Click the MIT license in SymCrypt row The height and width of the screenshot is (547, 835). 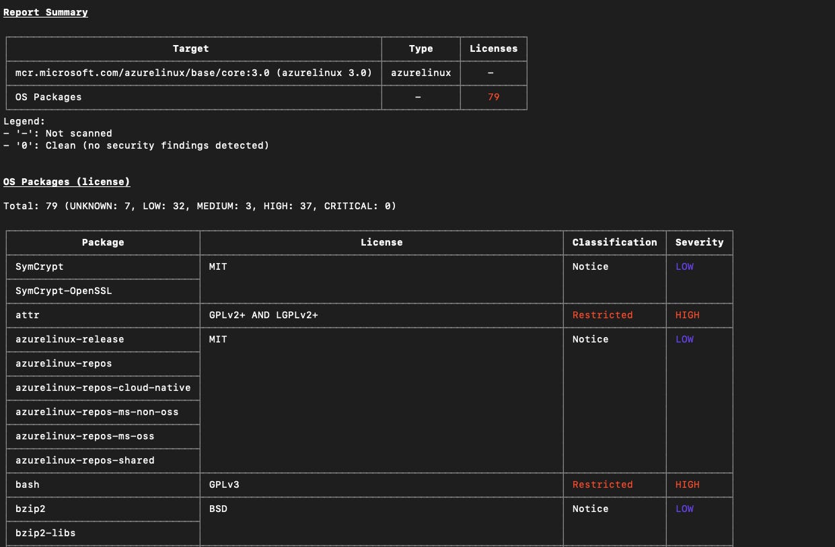point(218,266)
